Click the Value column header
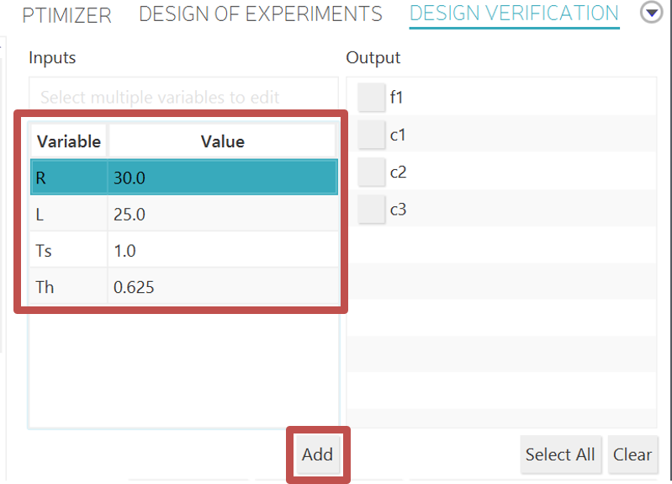Viewport: 672px width, 484px height. point(222,141)
